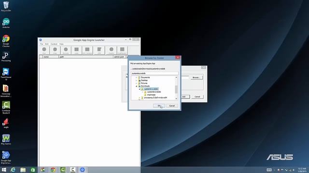The image size is (309, 173).
Task: Click the folder tree scrollbar up arrow
Action: click(x=176, y=77)
